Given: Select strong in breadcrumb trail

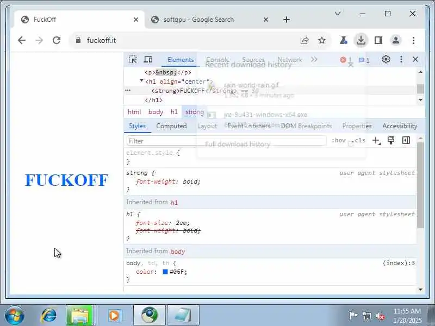Looking at the screenshot, I should click(195, 112).
